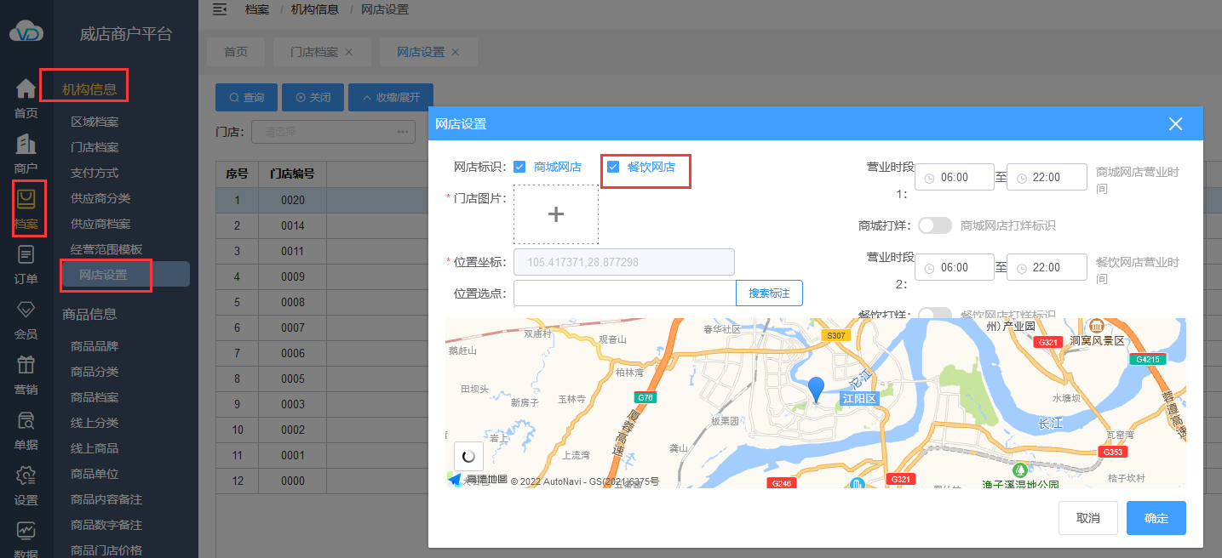The width and height of the screenshot is (1222, 558).
Task: Click the 确定 confirm button
Action: [1156, 518]
